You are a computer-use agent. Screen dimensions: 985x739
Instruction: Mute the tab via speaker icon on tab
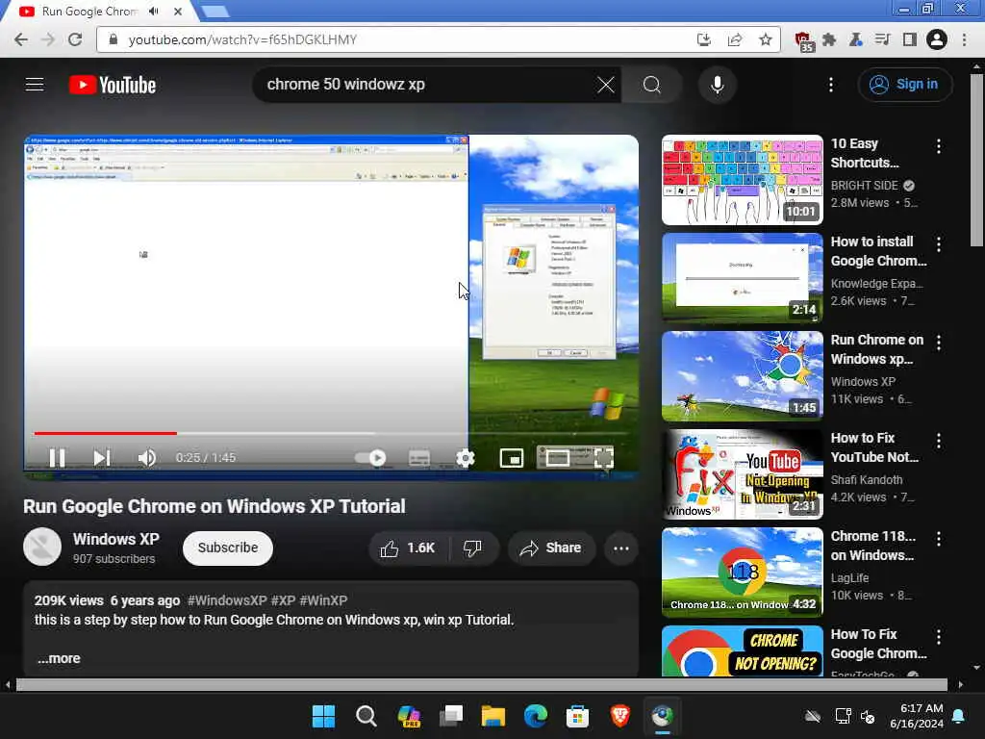pyautogui.click(x=153, y=12)
